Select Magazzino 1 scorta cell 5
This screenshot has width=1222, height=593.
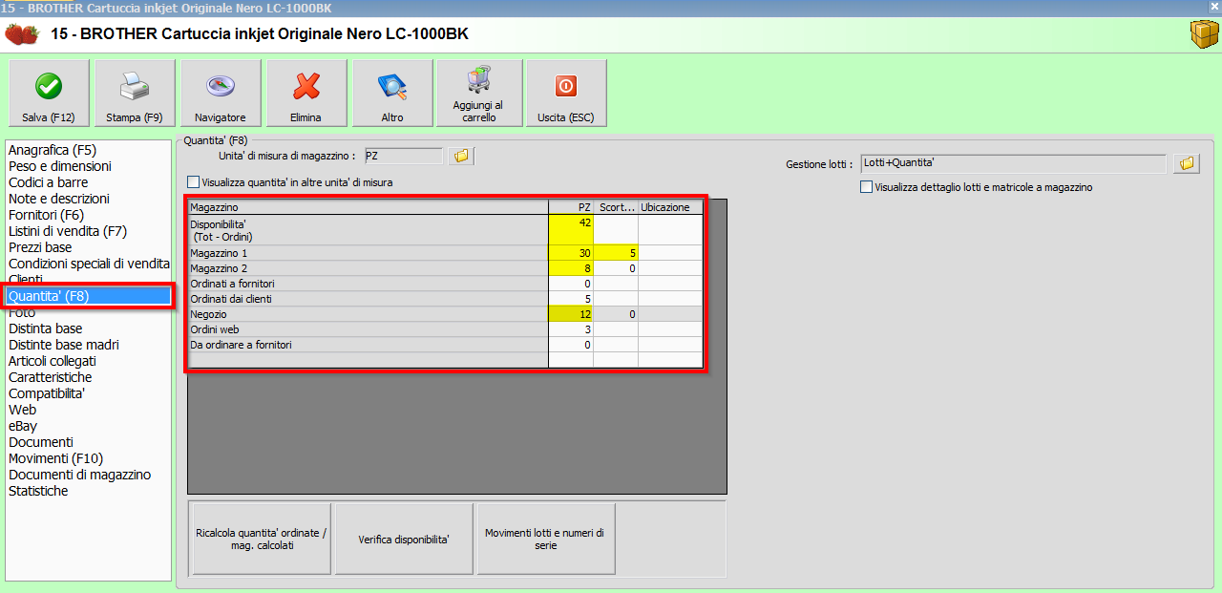coord(616,253)
